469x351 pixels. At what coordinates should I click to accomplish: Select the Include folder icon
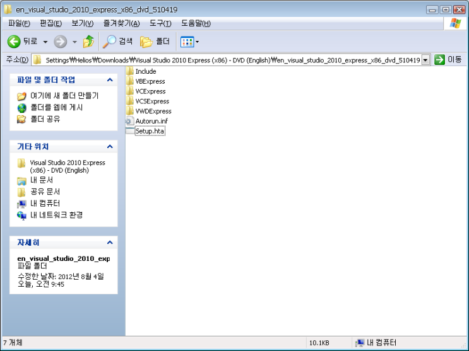click(x=130, y=71)
